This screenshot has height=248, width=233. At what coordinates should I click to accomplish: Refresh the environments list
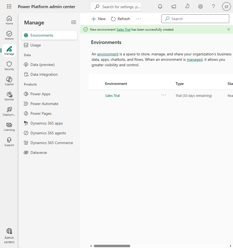(x=120, y=19)
